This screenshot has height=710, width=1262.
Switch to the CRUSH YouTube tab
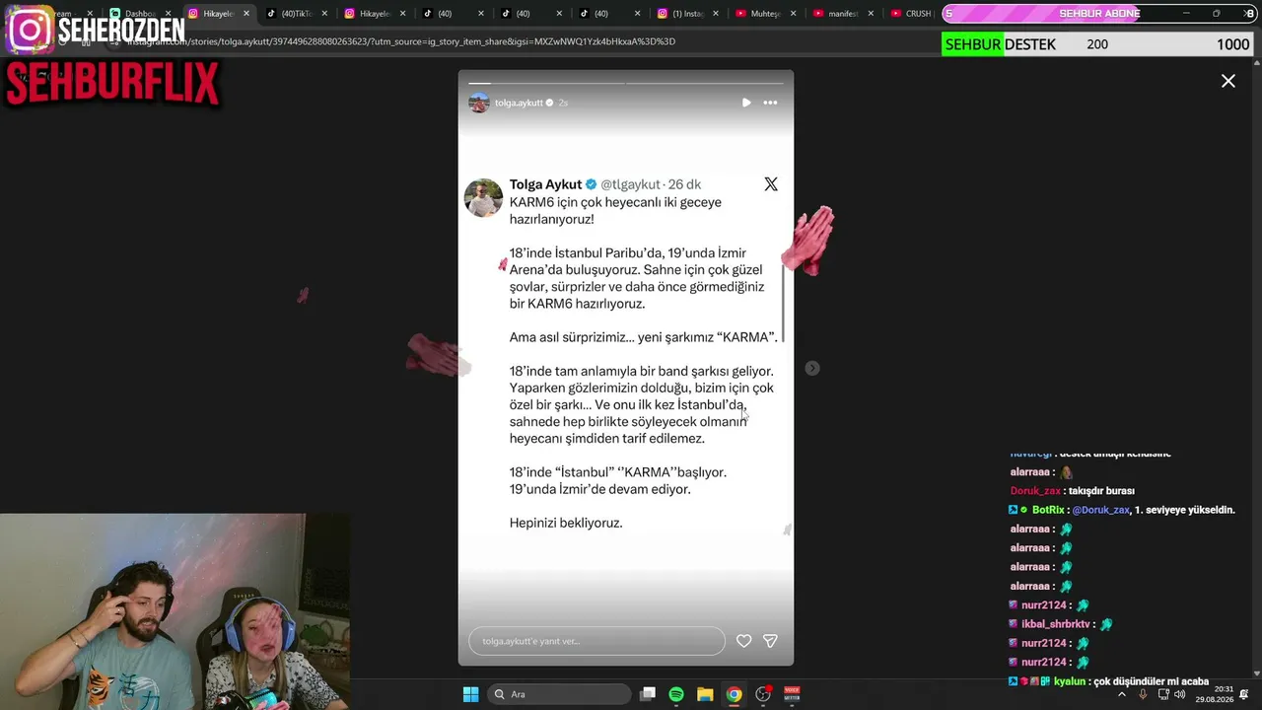click(x=912, y=14)
